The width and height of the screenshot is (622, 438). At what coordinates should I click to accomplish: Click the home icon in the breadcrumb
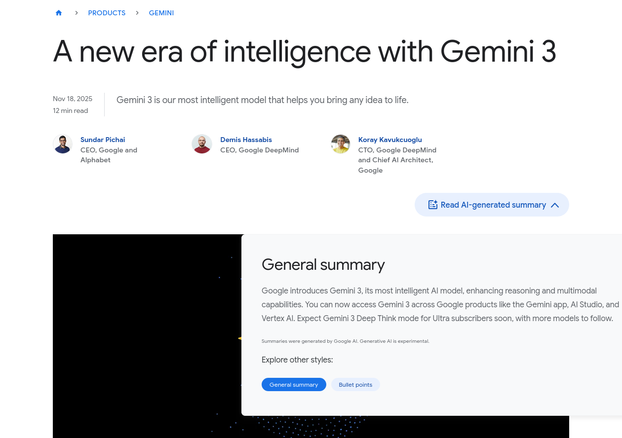coord(59,13)
